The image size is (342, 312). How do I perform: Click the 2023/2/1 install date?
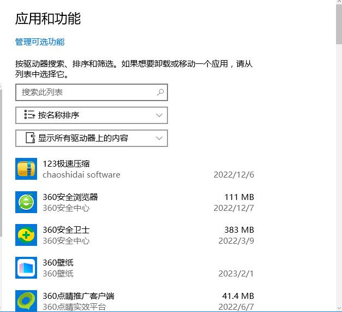click(236, 274)
